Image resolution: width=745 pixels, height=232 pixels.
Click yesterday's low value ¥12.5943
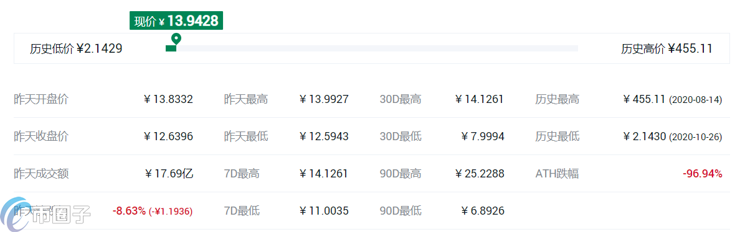(x=324, y=137)
